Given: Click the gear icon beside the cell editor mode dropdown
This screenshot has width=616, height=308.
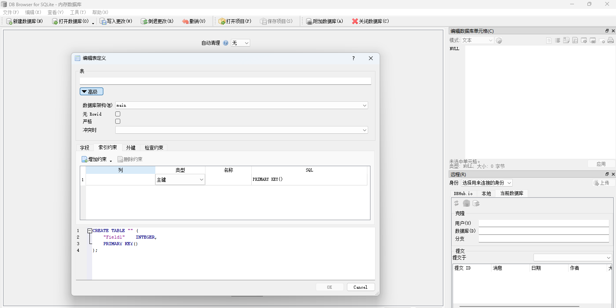Looking at the screenshot, I should (499, 40).
